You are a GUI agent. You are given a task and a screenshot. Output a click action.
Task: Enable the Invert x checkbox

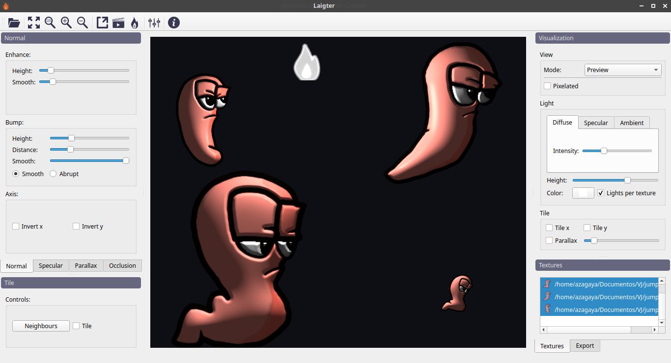(16, 226)
